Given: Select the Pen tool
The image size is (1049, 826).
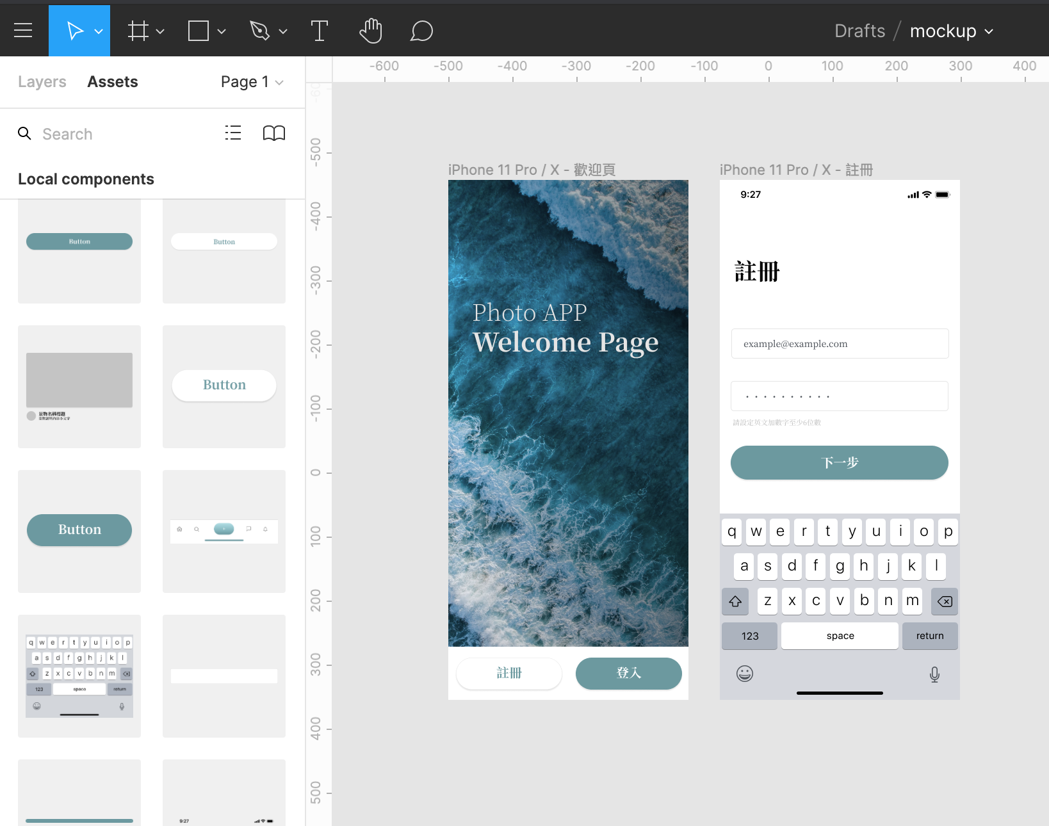Looking at the screenshot, I should pos(259,31).
